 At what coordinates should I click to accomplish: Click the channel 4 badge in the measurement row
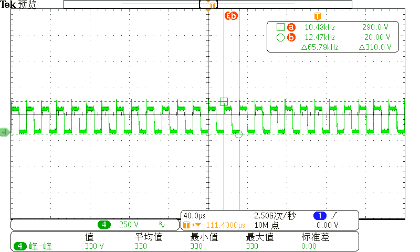(20, 246)
